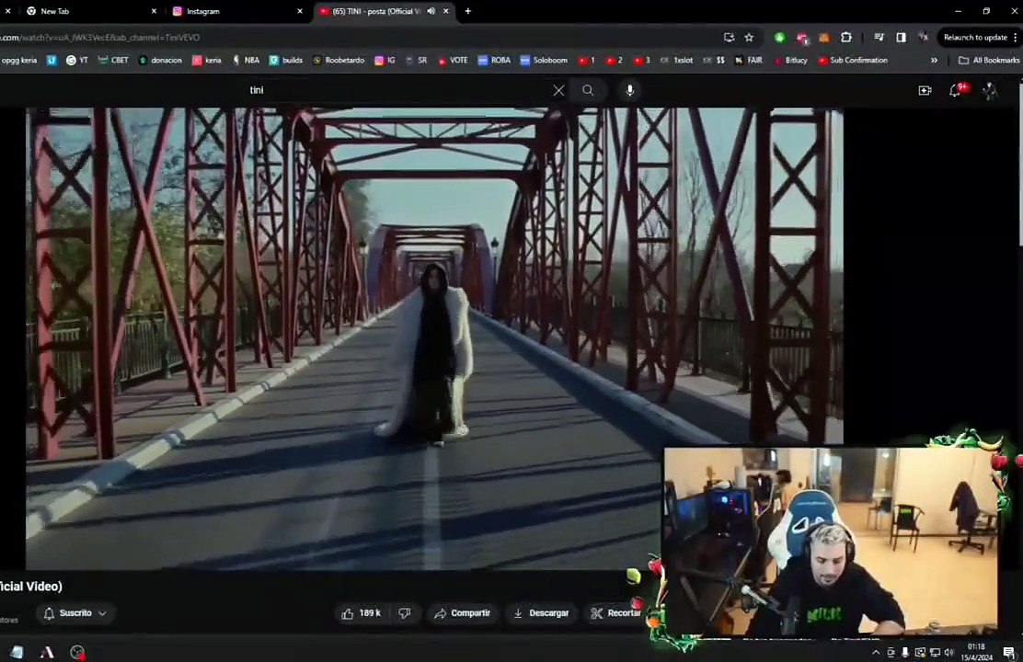The height and width of the screenshot is (662, 1023).
Task: Click the address bar URL
Action: [x=100, y=38]
